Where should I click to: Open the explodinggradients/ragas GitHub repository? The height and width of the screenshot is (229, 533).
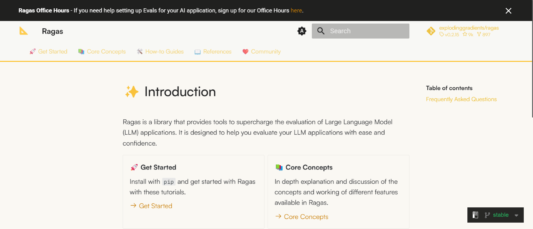(x=468, y=28)
